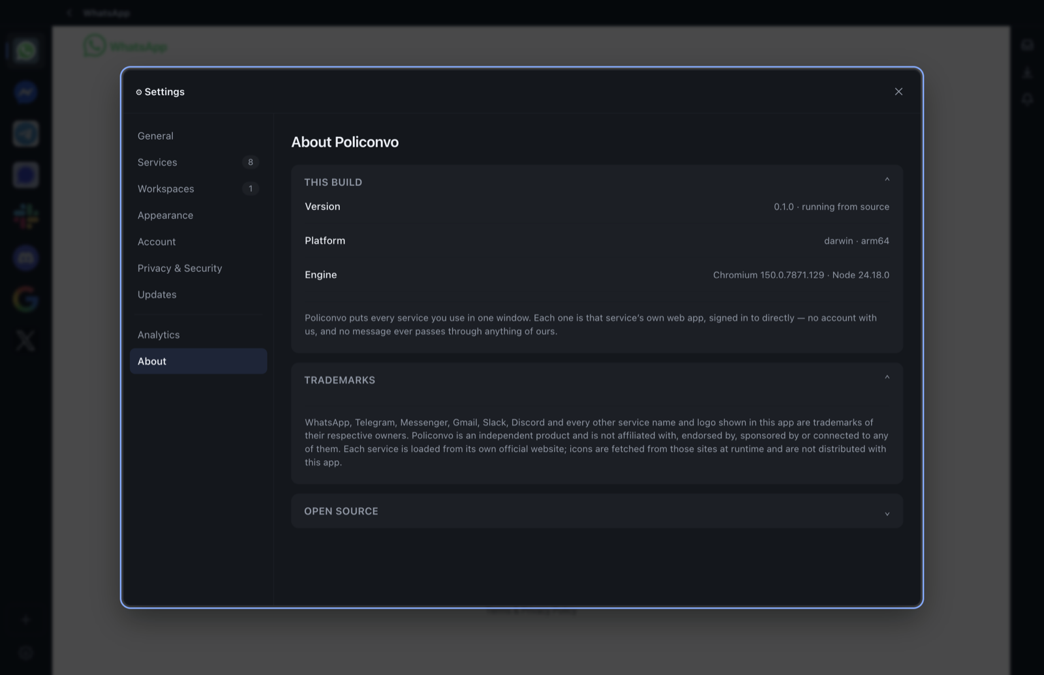Open the Discord service icon
1044x675 pixels.
(x=26, y=258)
